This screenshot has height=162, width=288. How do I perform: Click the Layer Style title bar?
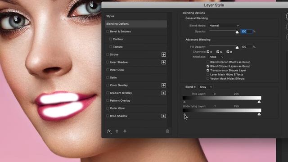[195, 5]
